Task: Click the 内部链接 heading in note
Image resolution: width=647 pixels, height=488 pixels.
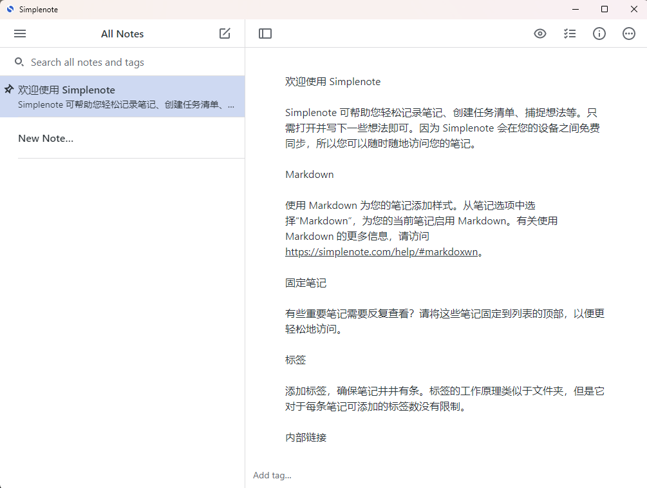Action: pyautogui.click(x=306, y=438)
